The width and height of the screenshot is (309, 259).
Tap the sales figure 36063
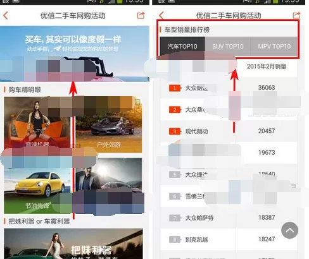267,88
